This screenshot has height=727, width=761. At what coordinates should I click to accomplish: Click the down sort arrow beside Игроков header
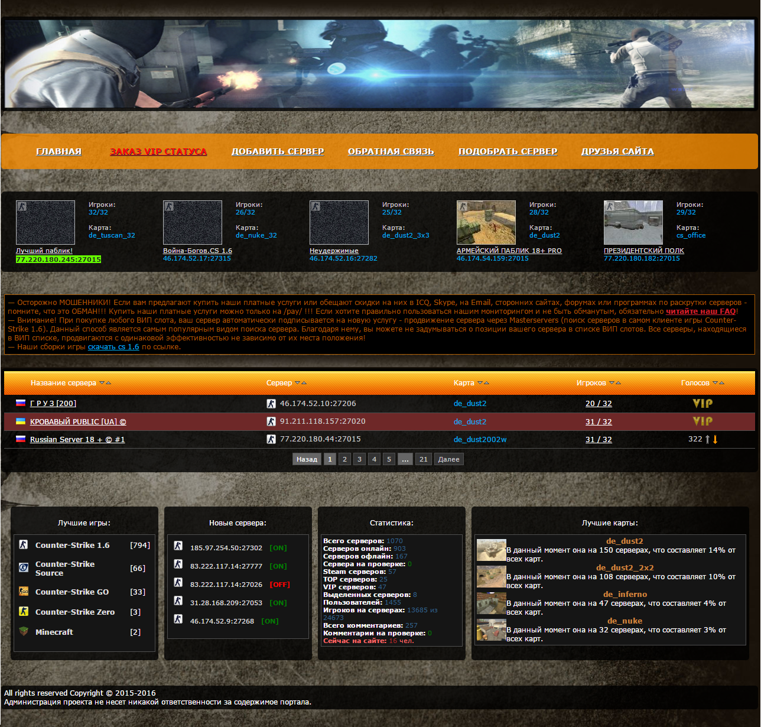point(612,383)
